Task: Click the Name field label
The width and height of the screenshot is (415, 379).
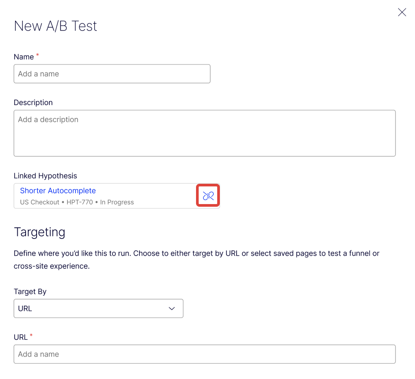Action: click(x=24, y=57)
